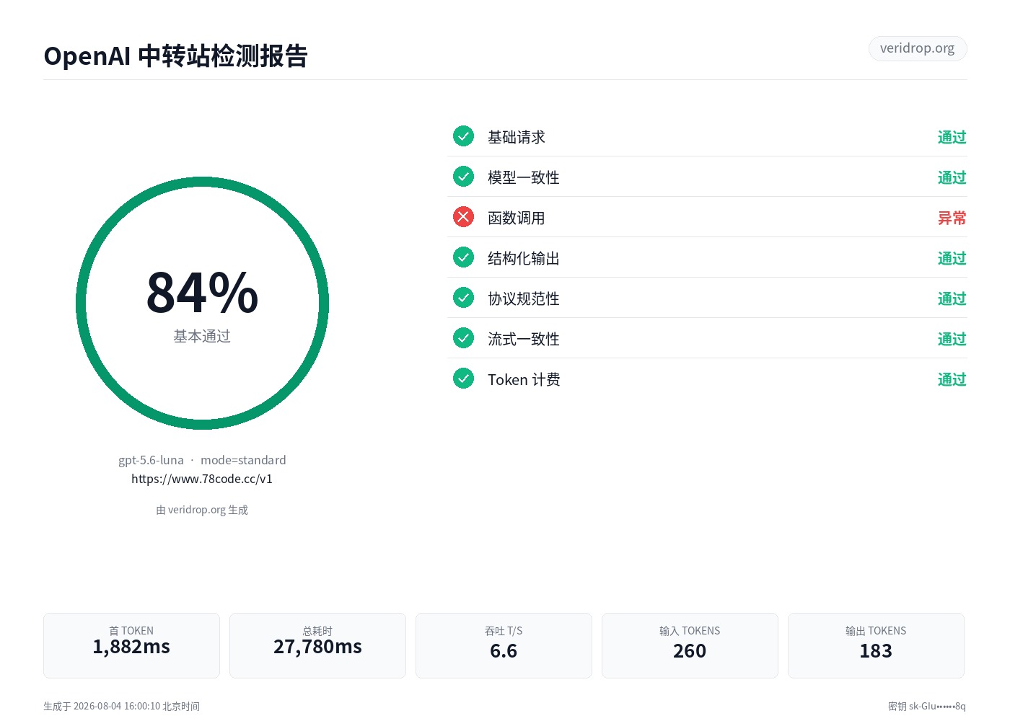The width and height of the screenshot is (1010, 721).
Task: Click the green check icon beside 基础请求
Action: [x=463, y=136]
